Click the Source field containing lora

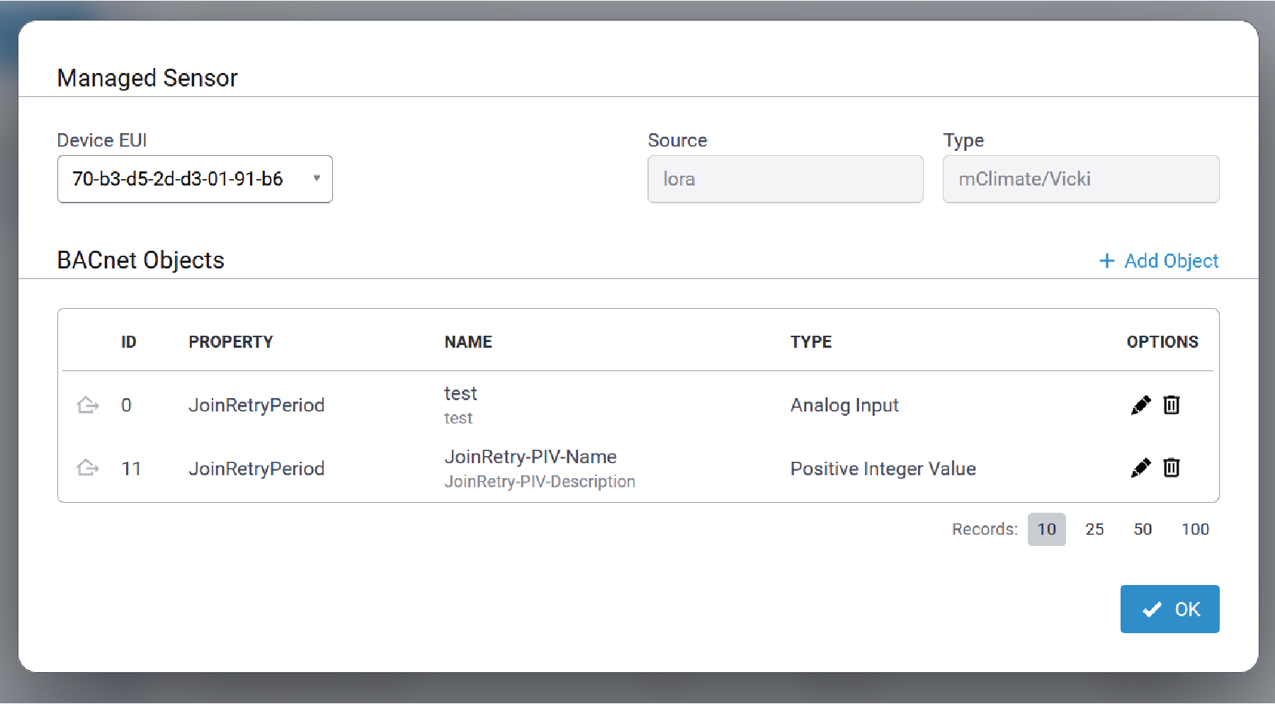pyautogui.click(x=785, y=179)
